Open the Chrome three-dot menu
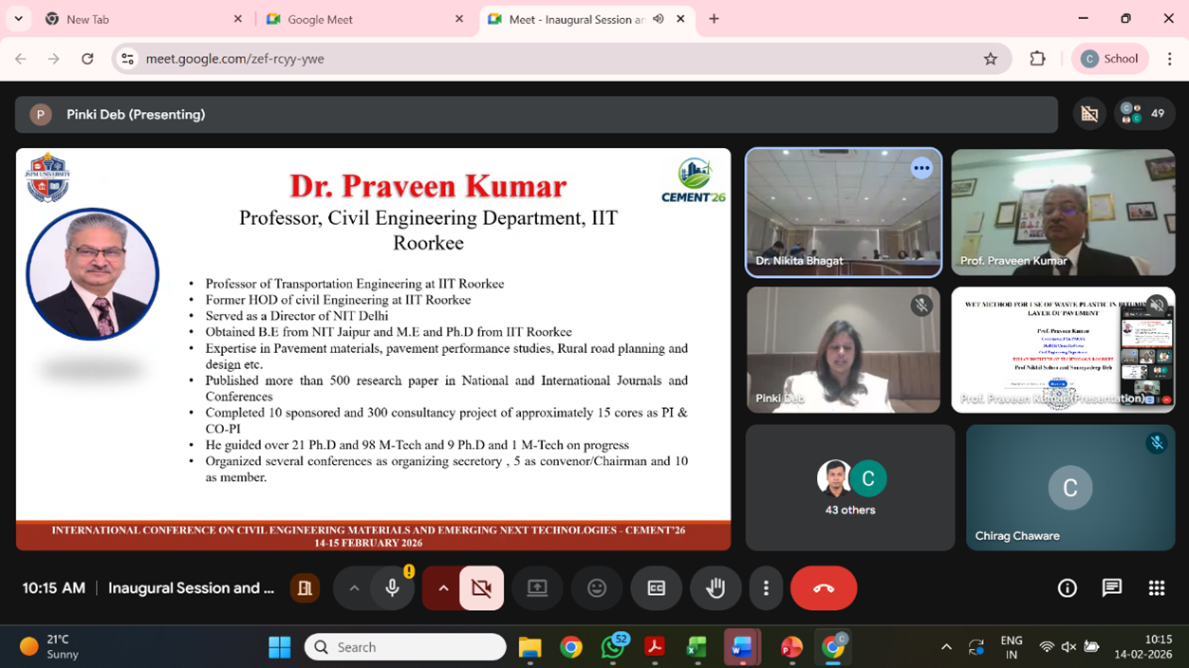 click(1169, 59)
